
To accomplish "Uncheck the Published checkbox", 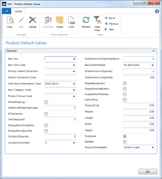I will tap(125, 136).
